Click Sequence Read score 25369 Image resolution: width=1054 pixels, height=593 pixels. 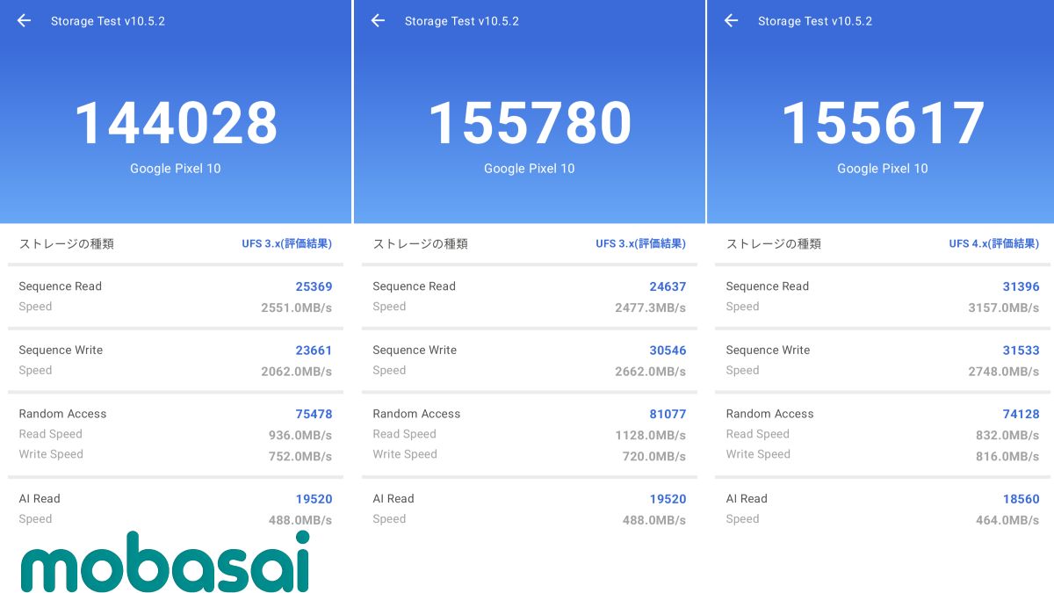[x=314, y=286]
